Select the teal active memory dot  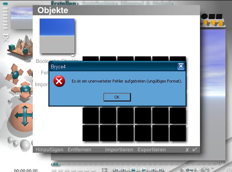pyautogui.click(x=5, y=4)
